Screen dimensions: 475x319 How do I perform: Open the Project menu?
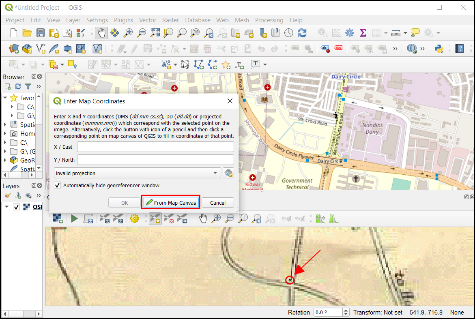tap(15, 20)
